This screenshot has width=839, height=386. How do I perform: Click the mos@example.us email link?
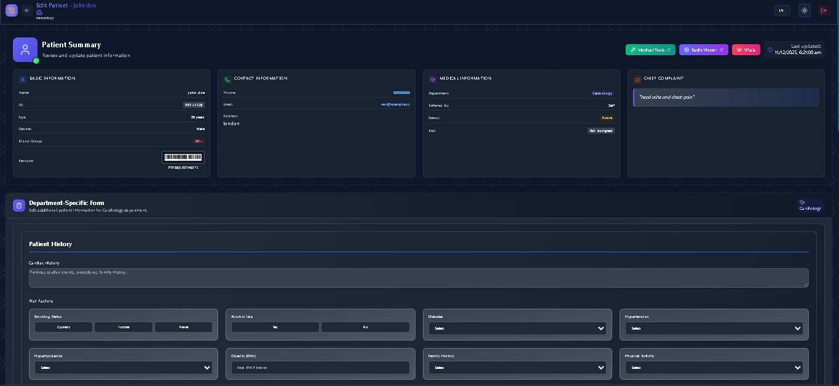[396, 104]
